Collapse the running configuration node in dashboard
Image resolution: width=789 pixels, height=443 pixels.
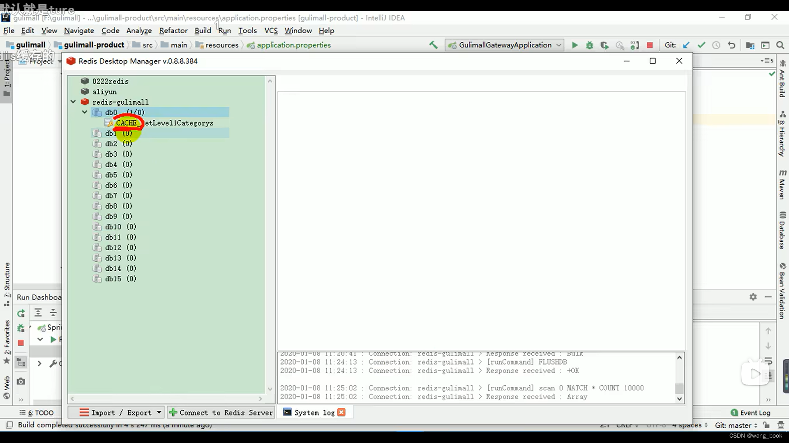[40, 339]
